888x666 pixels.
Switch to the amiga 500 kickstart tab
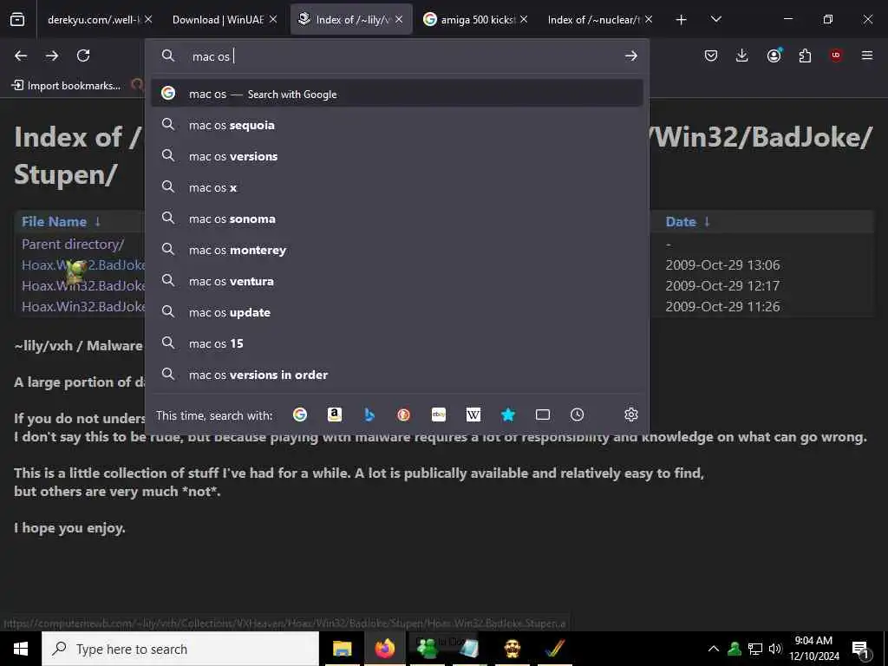point(478,20)
